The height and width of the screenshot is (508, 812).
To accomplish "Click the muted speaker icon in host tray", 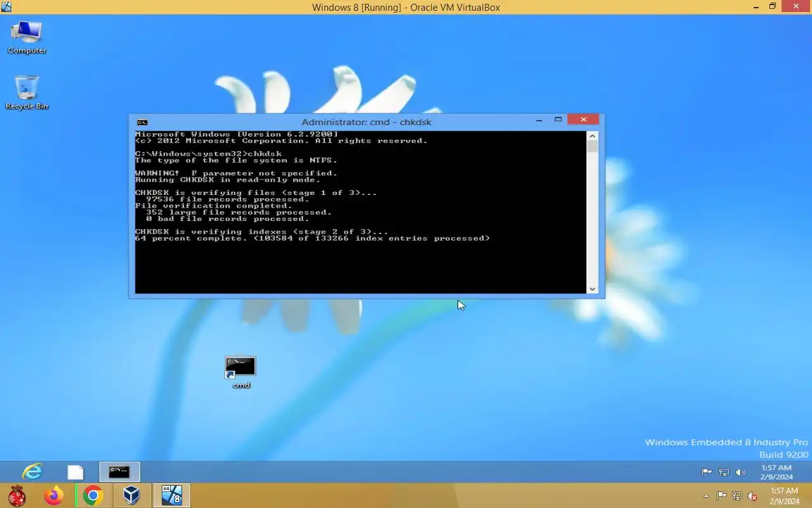I will 752,496.
